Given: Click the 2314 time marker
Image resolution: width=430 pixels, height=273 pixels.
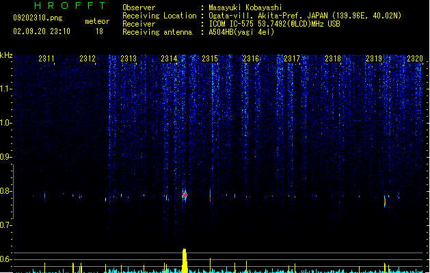Looking at the screenshot, I should click(x=170, y=59).
